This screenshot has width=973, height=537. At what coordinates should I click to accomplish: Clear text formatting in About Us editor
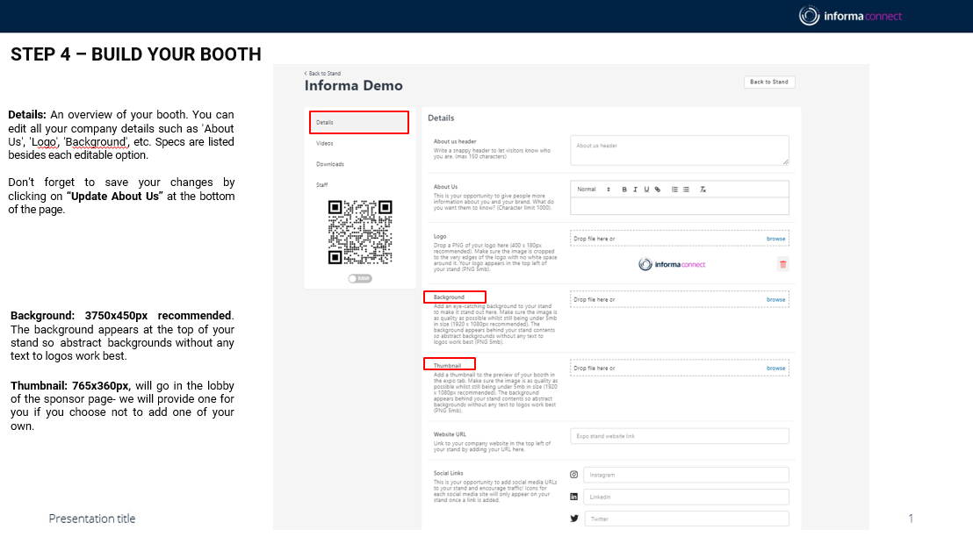pyautogui.click(x=703, y=190)
